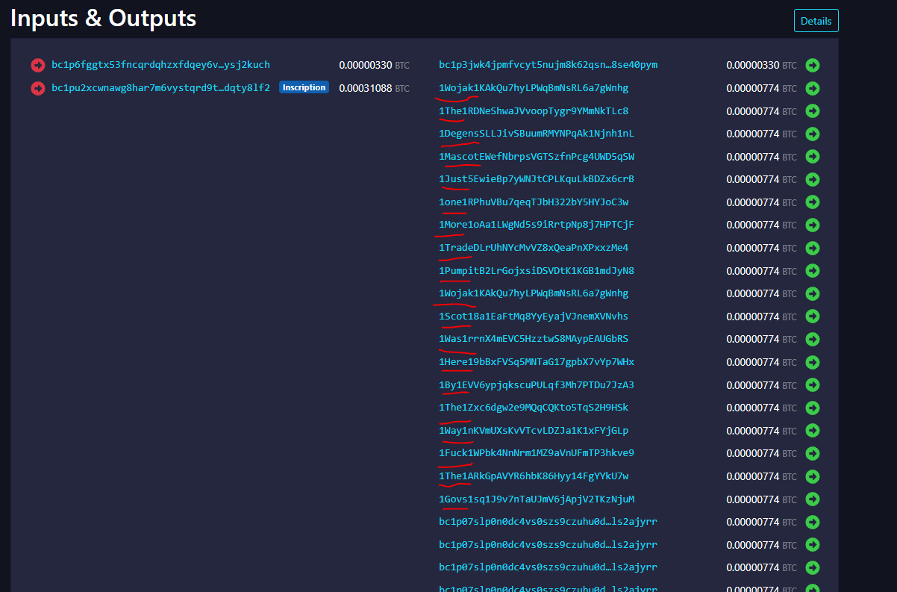Click green arrow in 1Way1nK output row
The width and height of the screenshot is (897, 592).
tap(813, 431)
